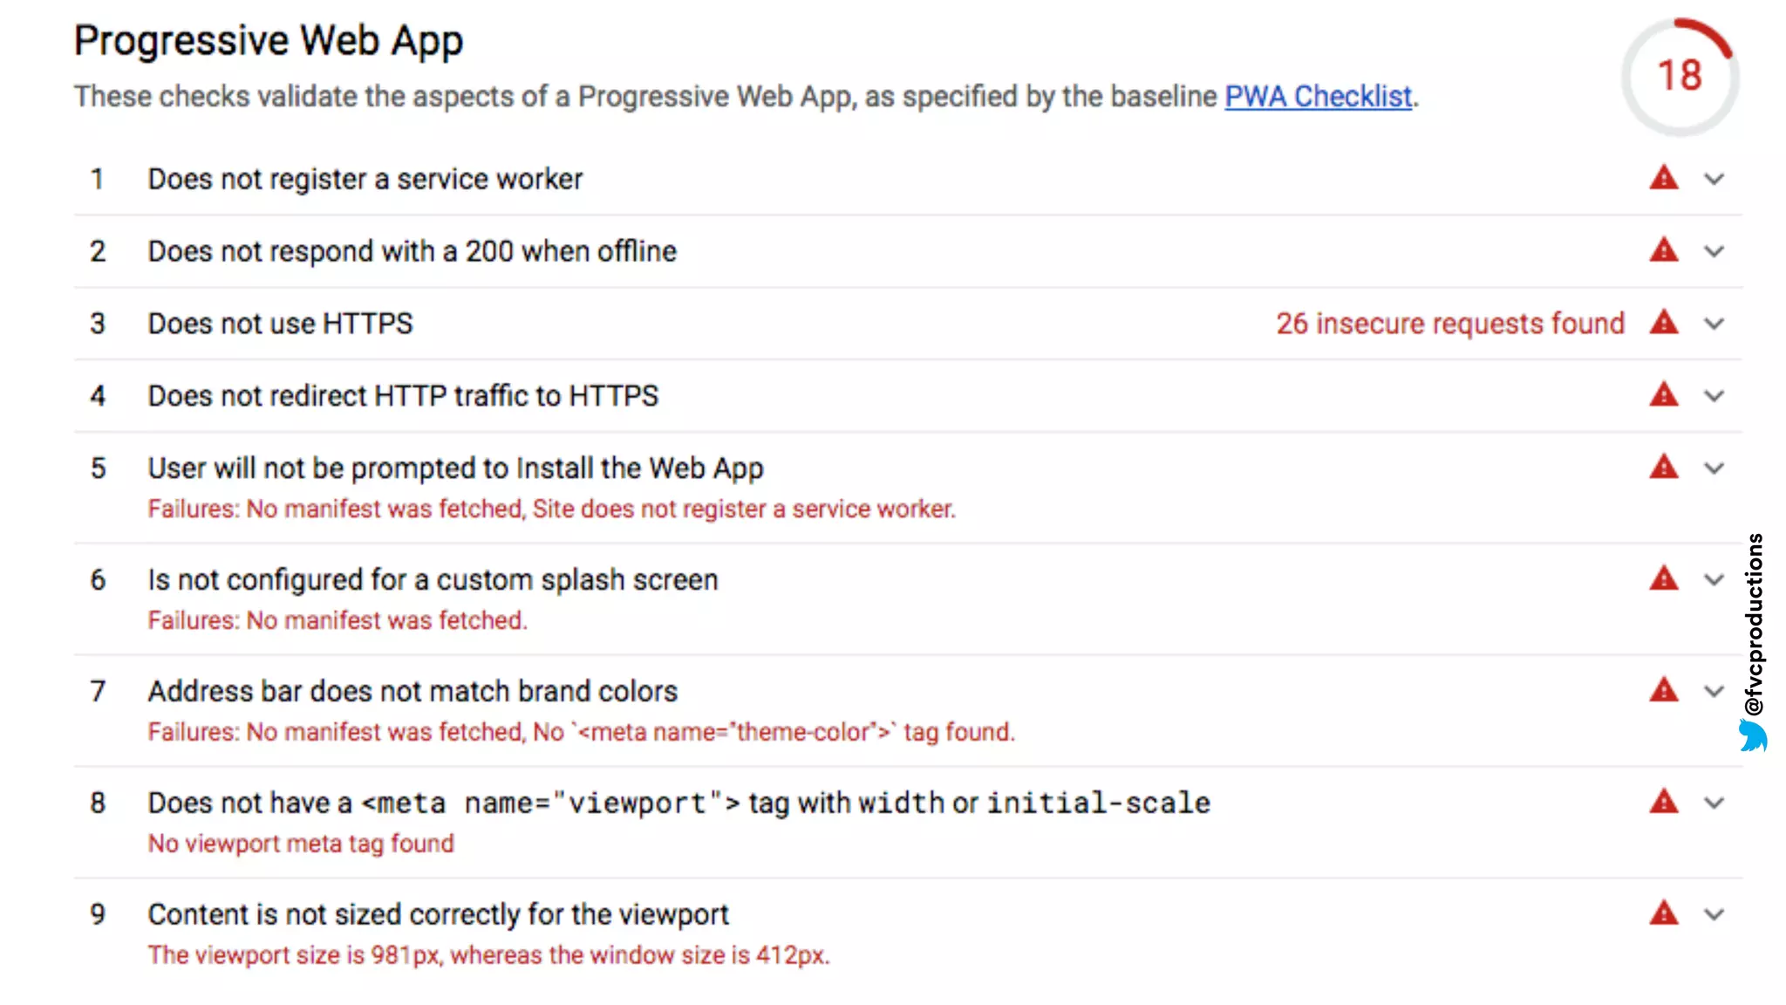This screenshot has width=1786, height=1005.
Task: Expand the service worker audit chevron
Action: [x=1714, y=180]
